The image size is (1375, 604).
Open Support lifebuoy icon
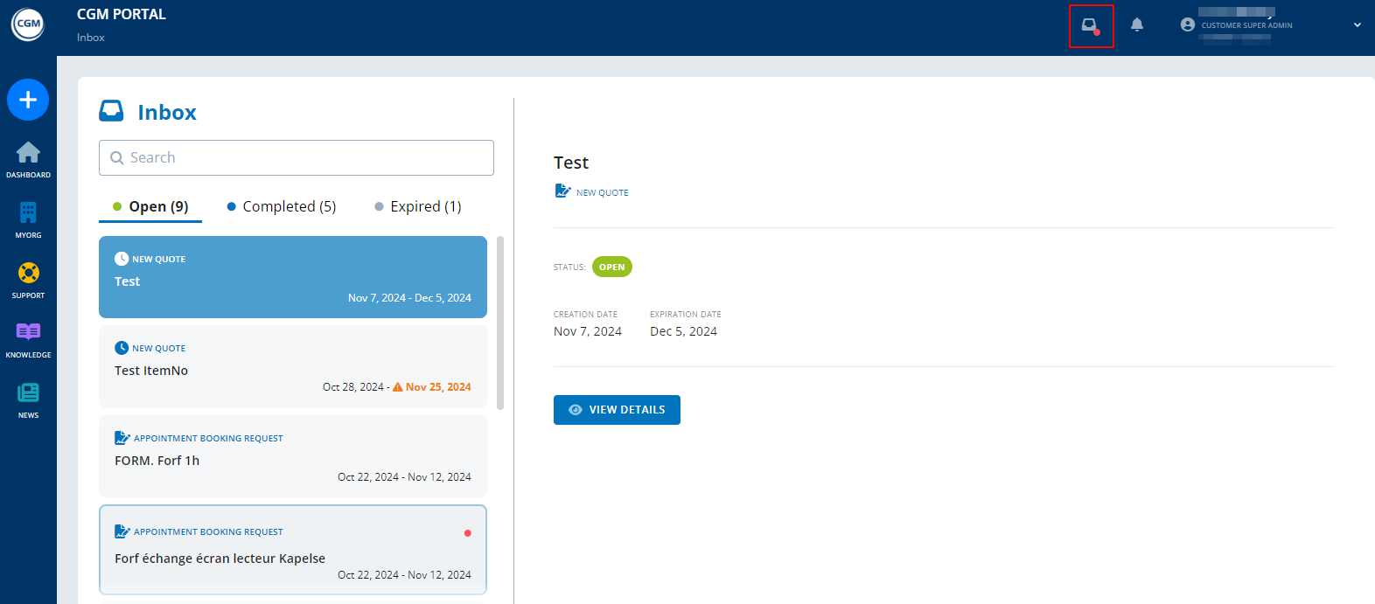click(x=28, y=274)
